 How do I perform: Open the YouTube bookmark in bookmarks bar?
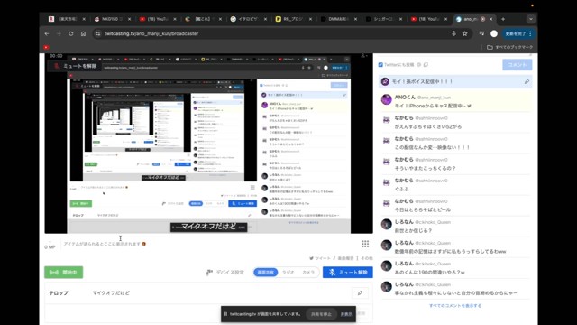[x=46, y=47]
